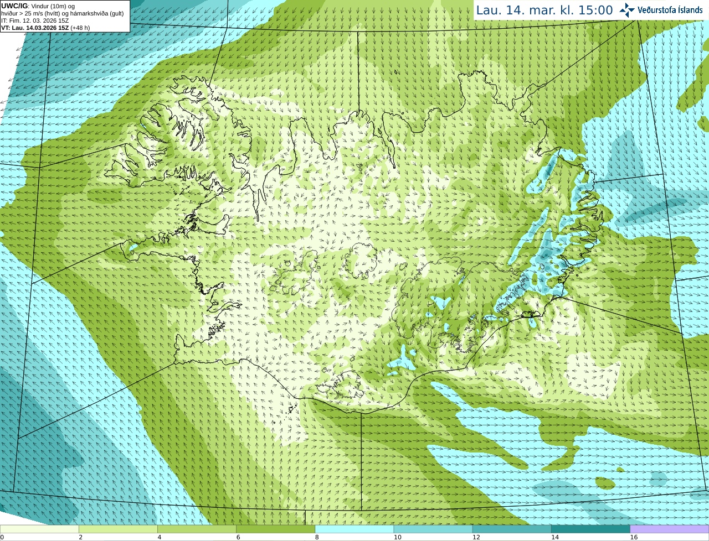The image size is (709, 541).
Task: Select the light green 2–4 m/s legend swatch
Action: point(118,529)
